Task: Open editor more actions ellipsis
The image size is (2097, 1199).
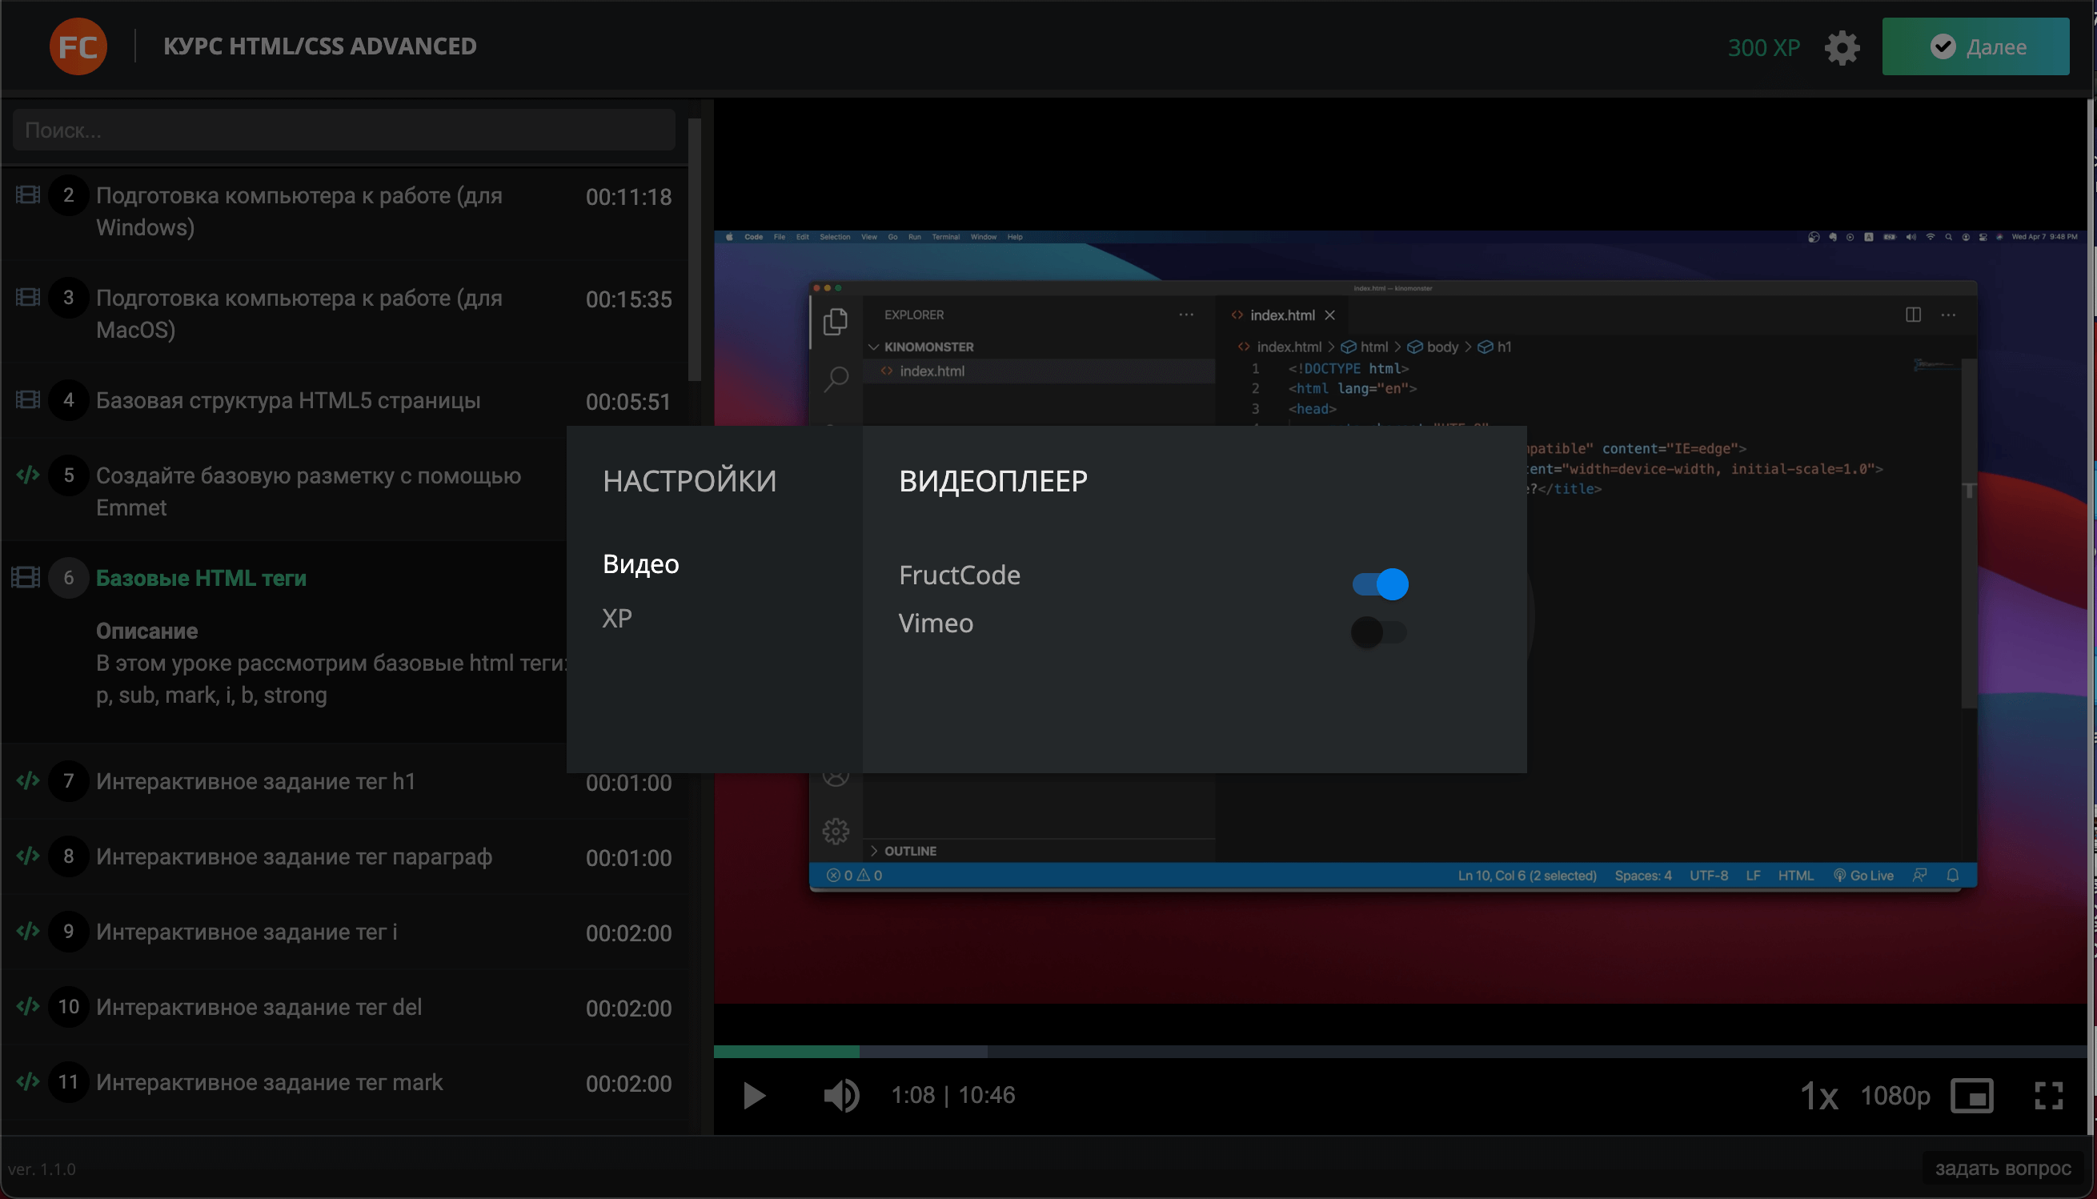Action: [x=1948, y=315]
